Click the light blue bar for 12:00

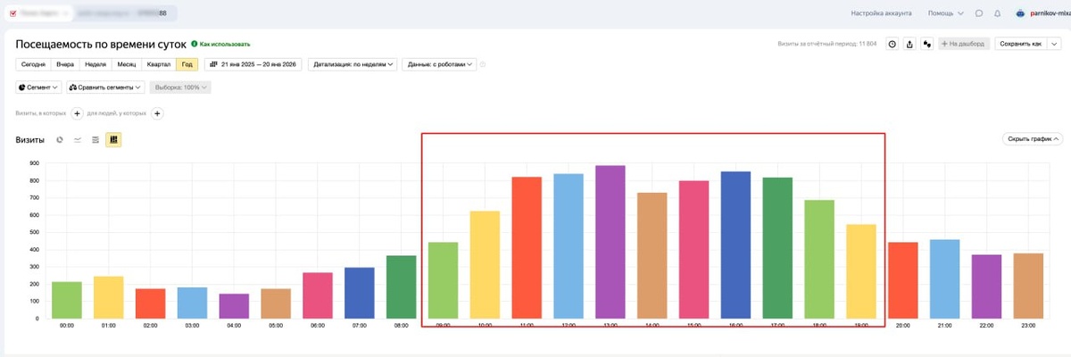[x=569, y=246]
